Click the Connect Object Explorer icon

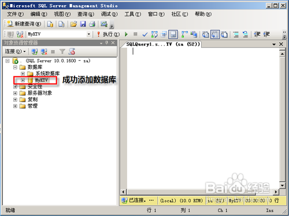(x=35, y=51)
